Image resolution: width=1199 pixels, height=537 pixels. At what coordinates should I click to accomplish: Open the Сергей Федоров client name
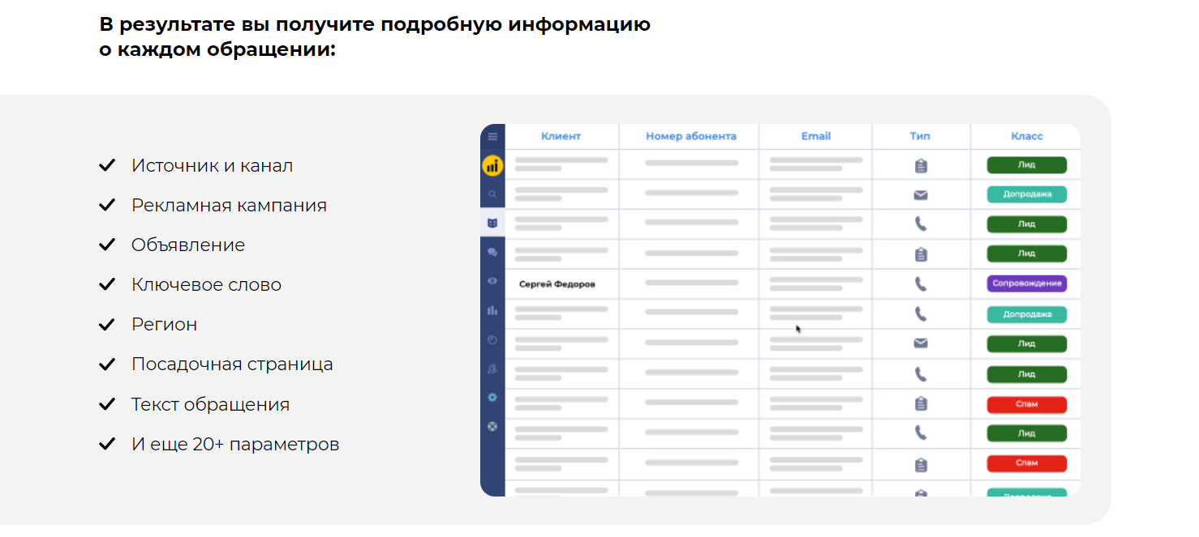[x=557, y=284]
